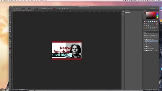Select the Zoom tool
Image resolution: width=162 pixels, height=91 pixels.
point(10,45)
